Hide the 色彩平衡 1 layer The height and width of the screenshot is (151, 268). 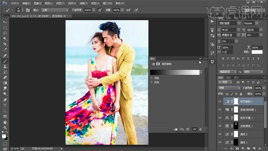[220, 118]
